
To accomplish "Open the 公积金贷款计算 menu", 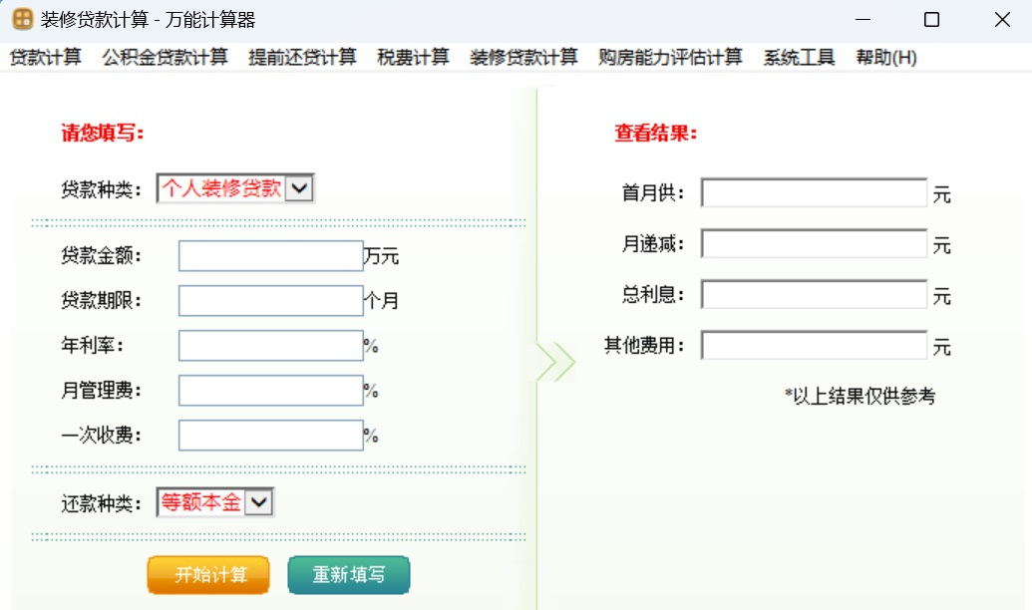I will pyautogui.click(x=165, y=58).
